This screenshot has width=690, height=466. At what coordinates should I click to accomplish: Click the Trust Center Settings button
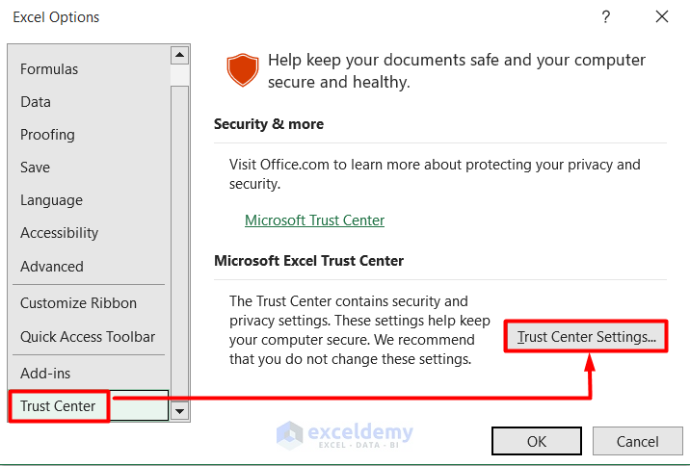[x=586, y=337]
